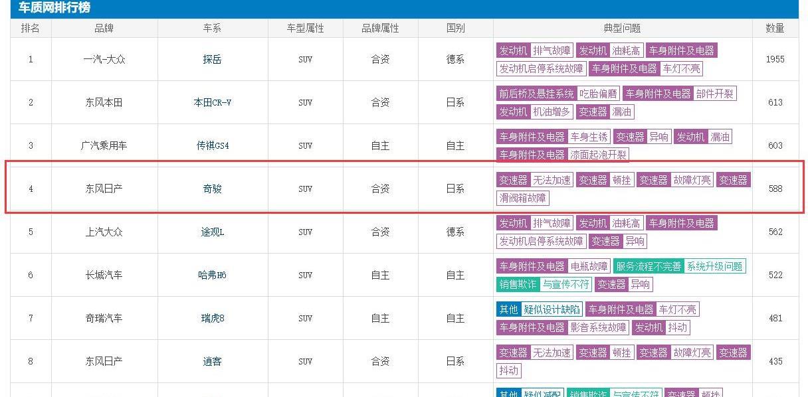Select the 一汽-大众 brand cell
This screenshot has height=397, width=808.
coord(104,59)
